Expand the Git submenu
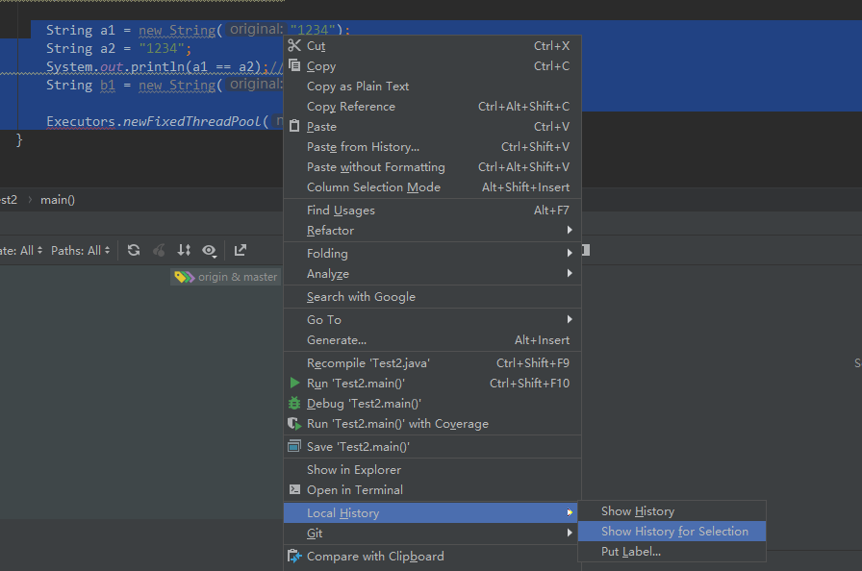This screenshot has height=571, width=862. (432, 534)
